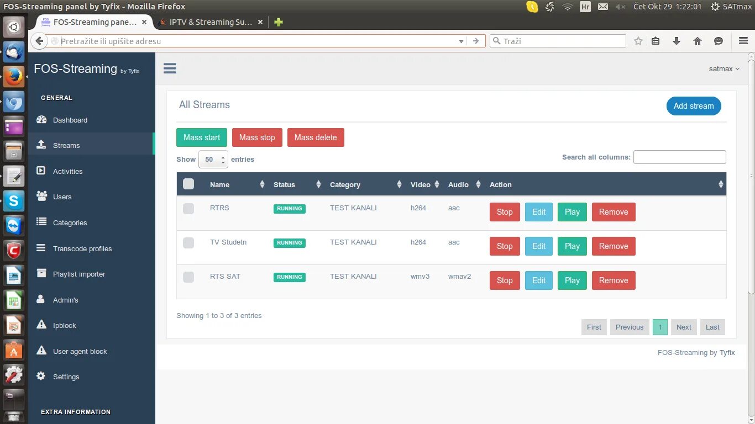Close the FOS-Streaming panel tab

pos(144,22)
